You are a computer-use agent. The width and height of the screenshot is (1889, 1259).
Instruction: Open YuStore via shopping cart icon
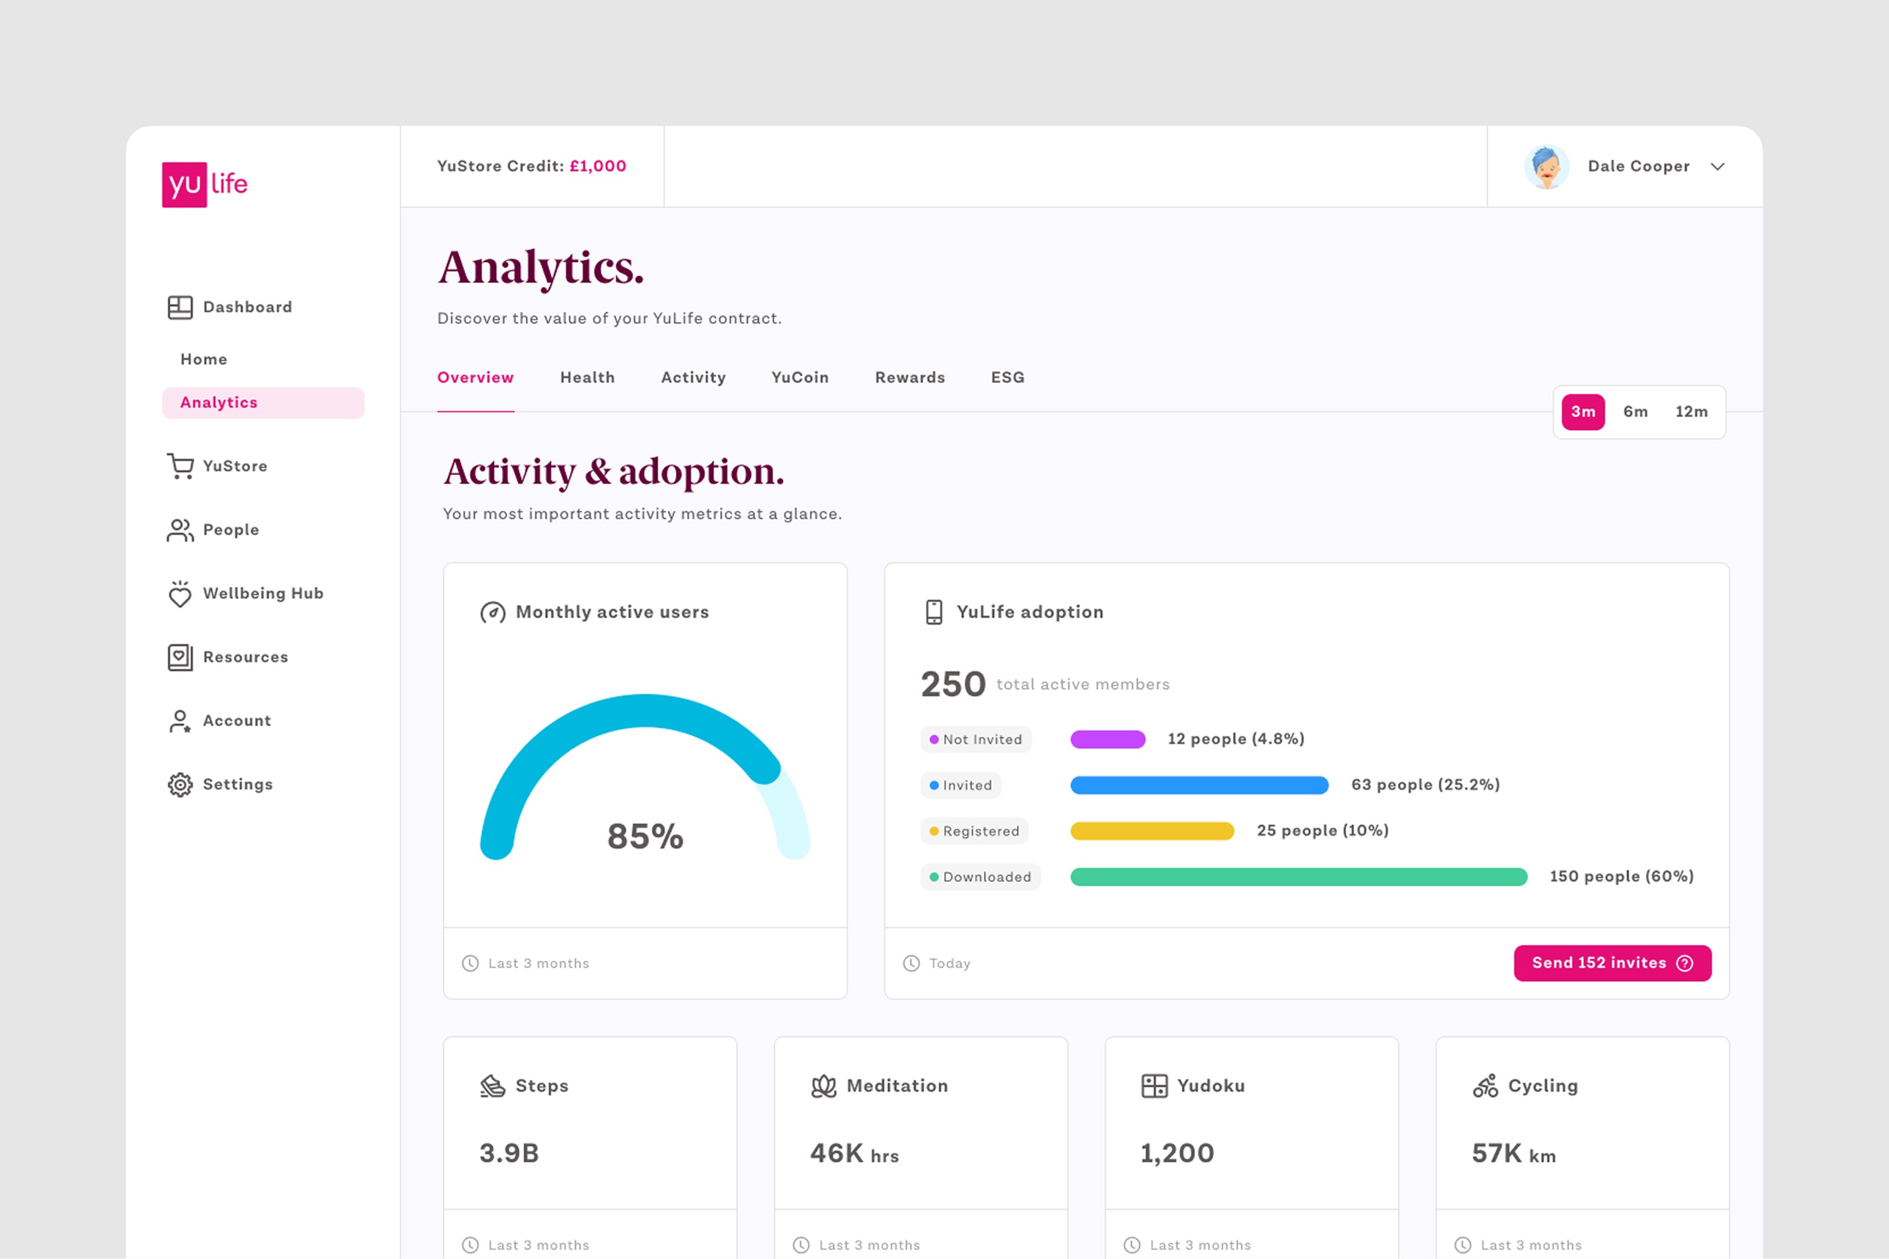180,465
